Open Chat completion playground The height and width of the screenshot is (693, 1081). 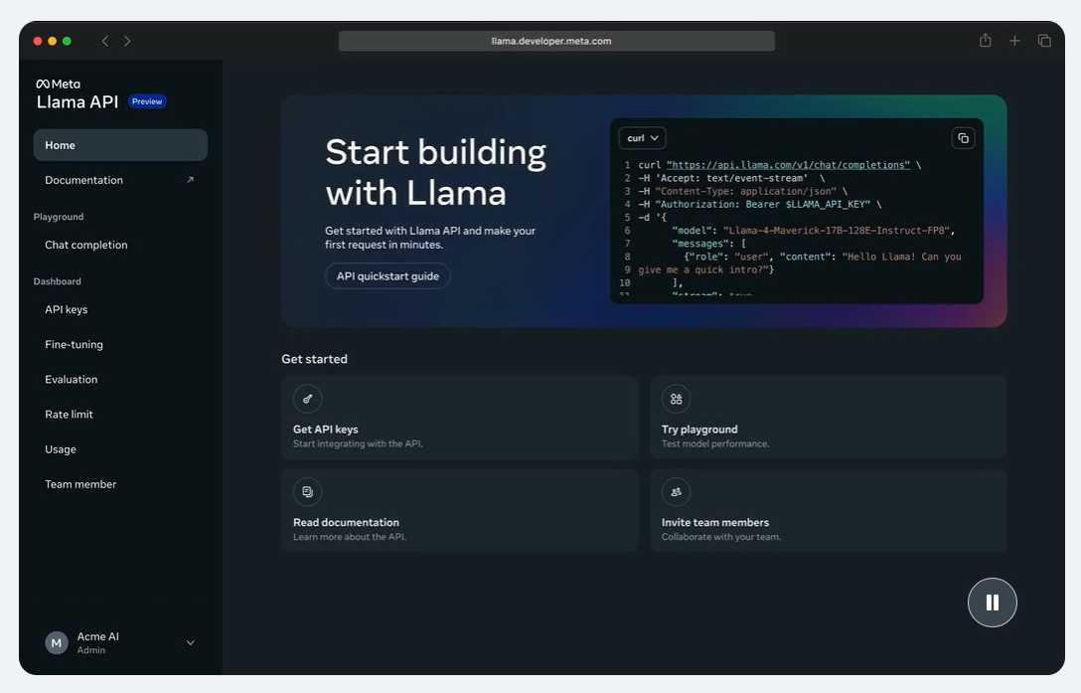coord(120,245)
